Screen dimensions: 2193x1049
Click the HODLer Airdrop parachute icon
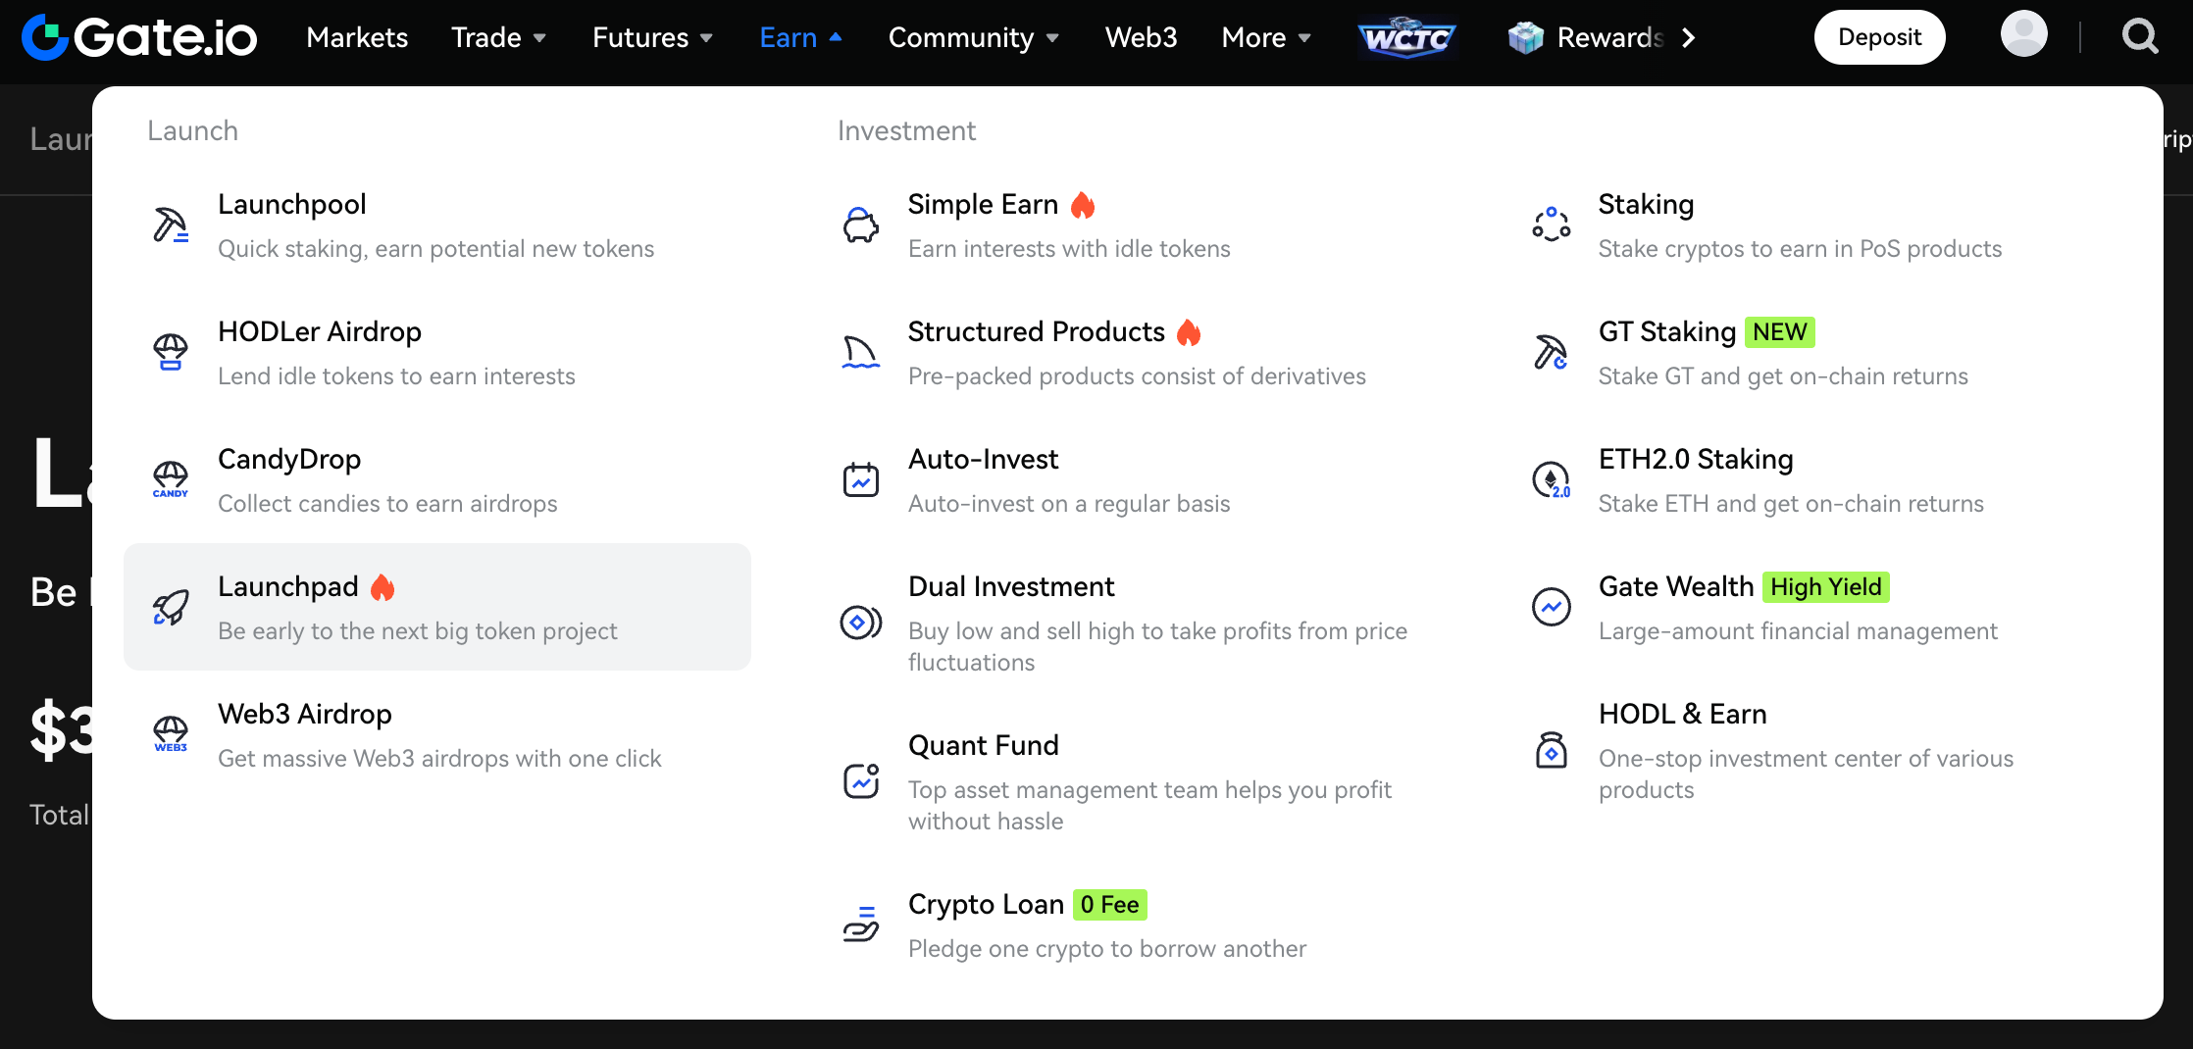click(x=171, y=352)
